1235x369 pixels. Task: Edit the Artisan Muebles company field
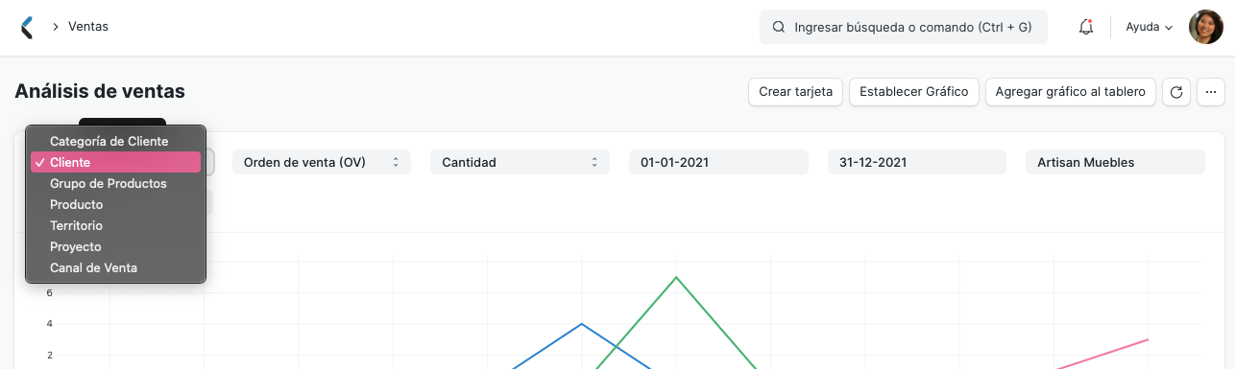coord(1115,162)
